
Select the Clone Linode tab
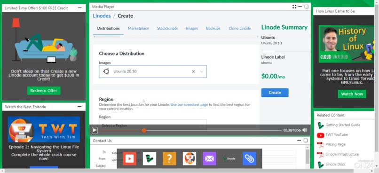(240, 28)
